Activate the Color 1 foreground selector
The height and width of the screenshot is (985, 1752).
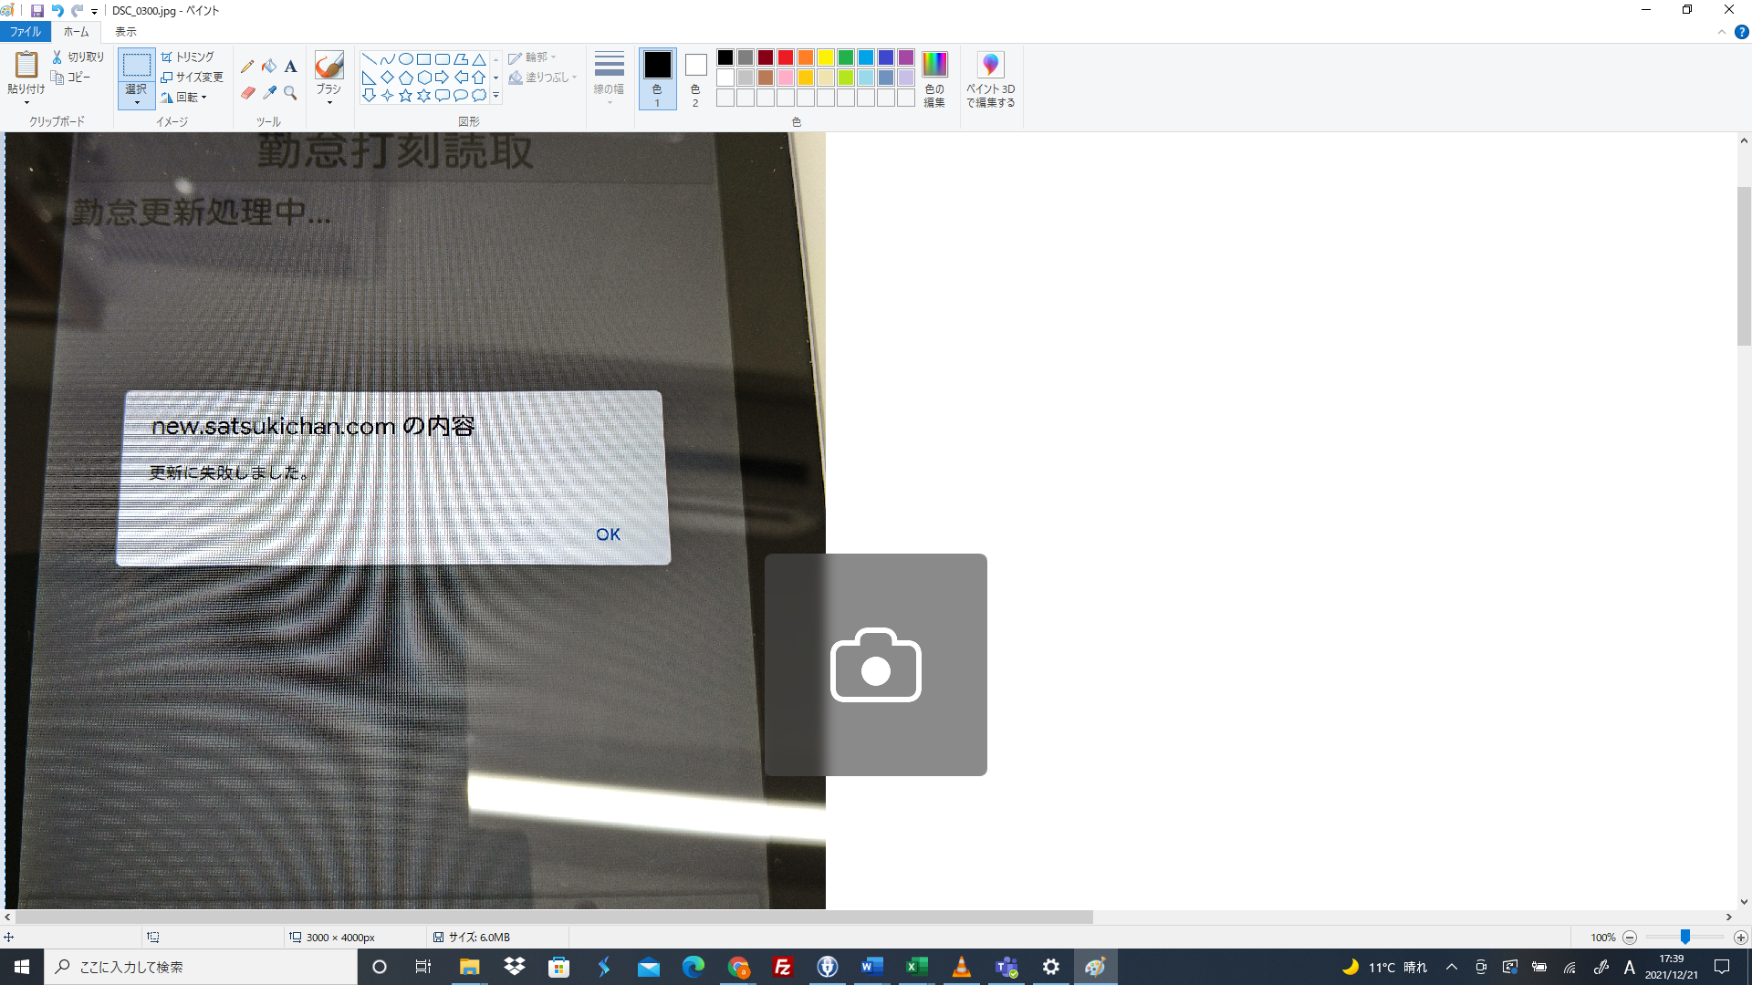pyautogui.click(x=657, y=79)
